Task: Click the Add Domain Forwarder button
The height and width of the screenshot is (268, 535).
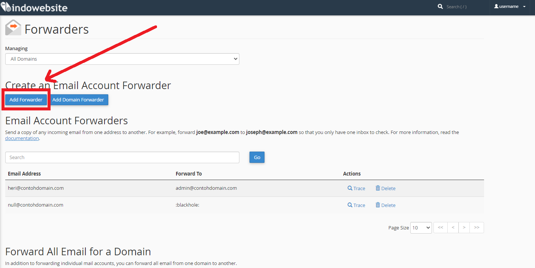Action: [x=78, y=100]
